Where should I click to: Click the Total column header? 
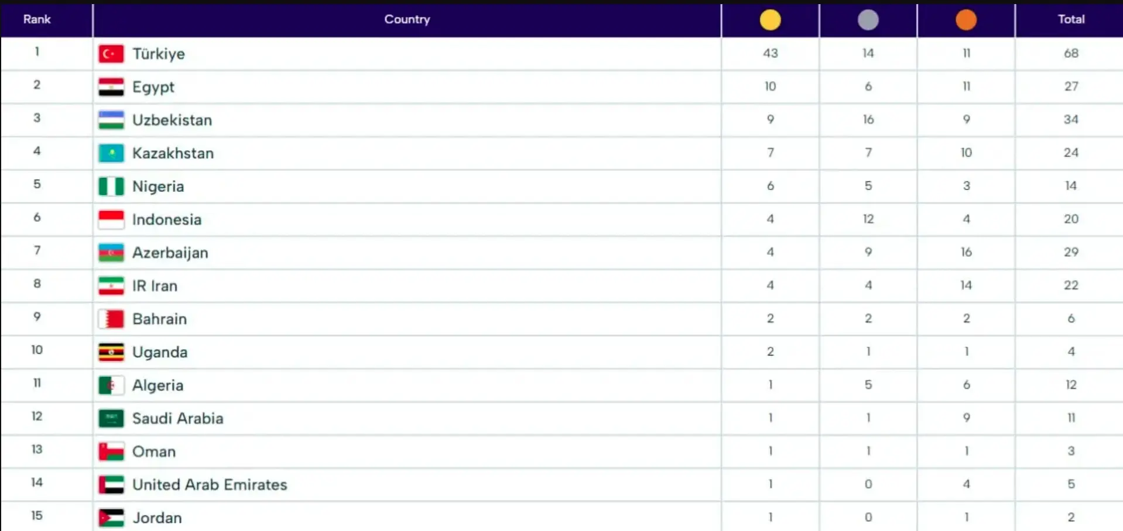pyautogui.click(x=1071, y=19)
